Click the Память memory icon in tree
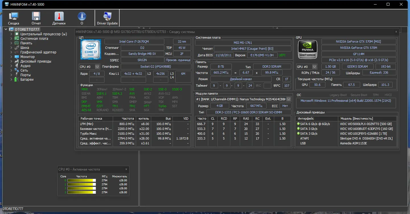The image size is (410, 214). click(17, 43)
